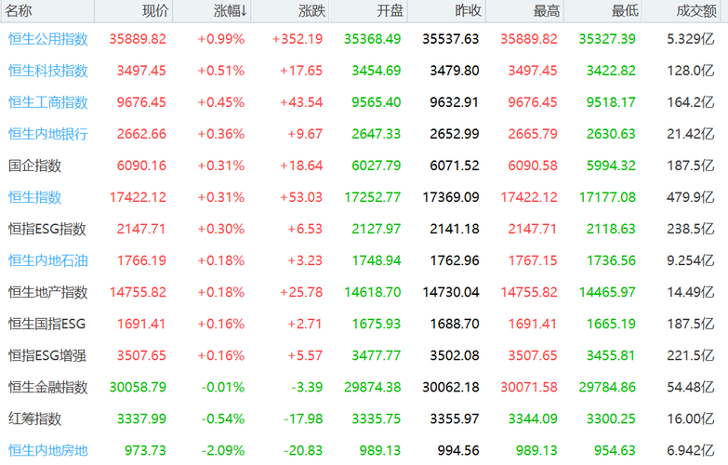Click turnover 16.00亿 of 红筹指数

[691, 418]
